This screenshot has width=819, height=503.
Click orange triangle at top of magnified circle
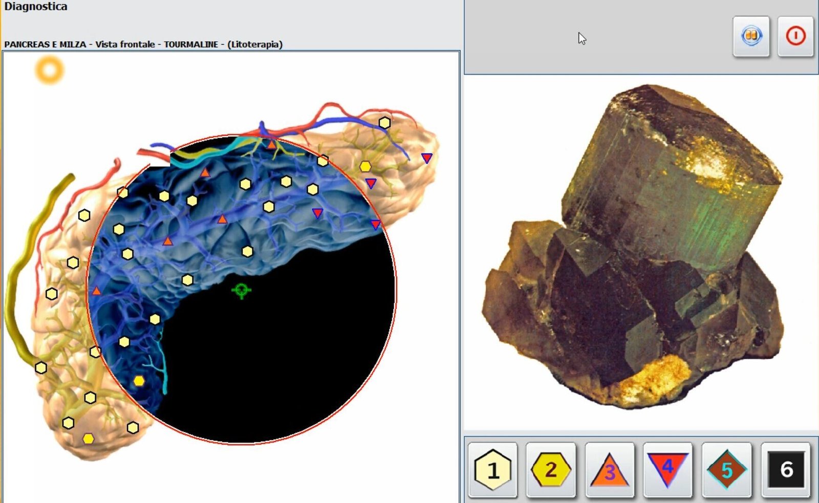[x=271, y=145]
